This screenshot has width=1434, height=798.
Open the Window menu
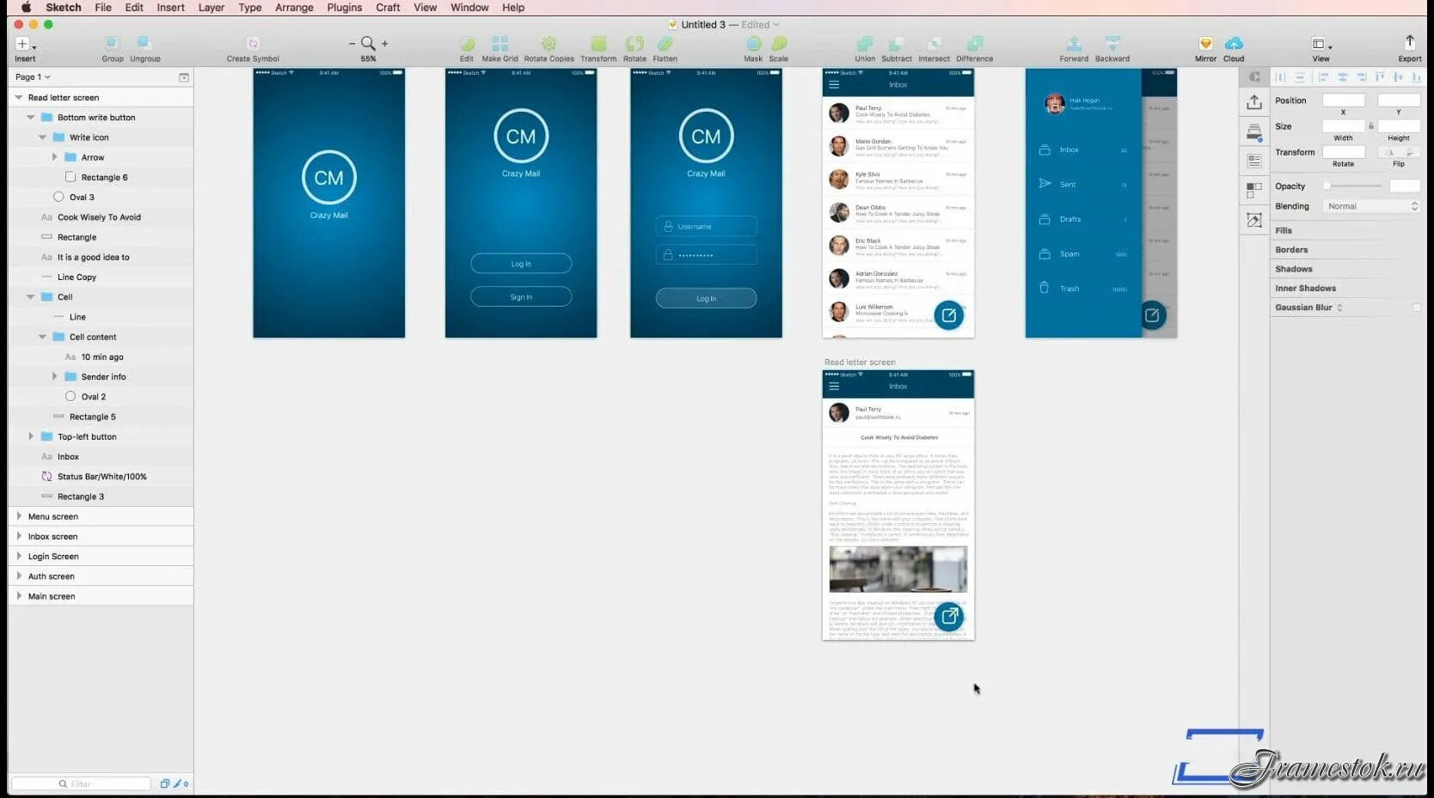coord(469,8)
